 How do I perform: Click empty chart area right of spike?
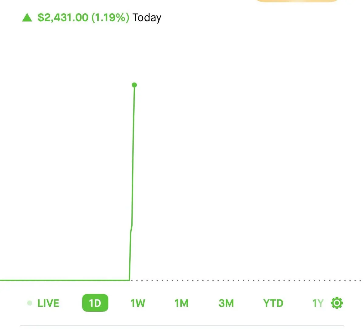click(x=249, y=152)
